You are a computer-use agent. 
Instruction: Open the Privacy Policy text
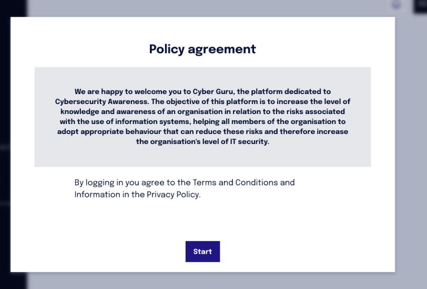coord(173,194)
